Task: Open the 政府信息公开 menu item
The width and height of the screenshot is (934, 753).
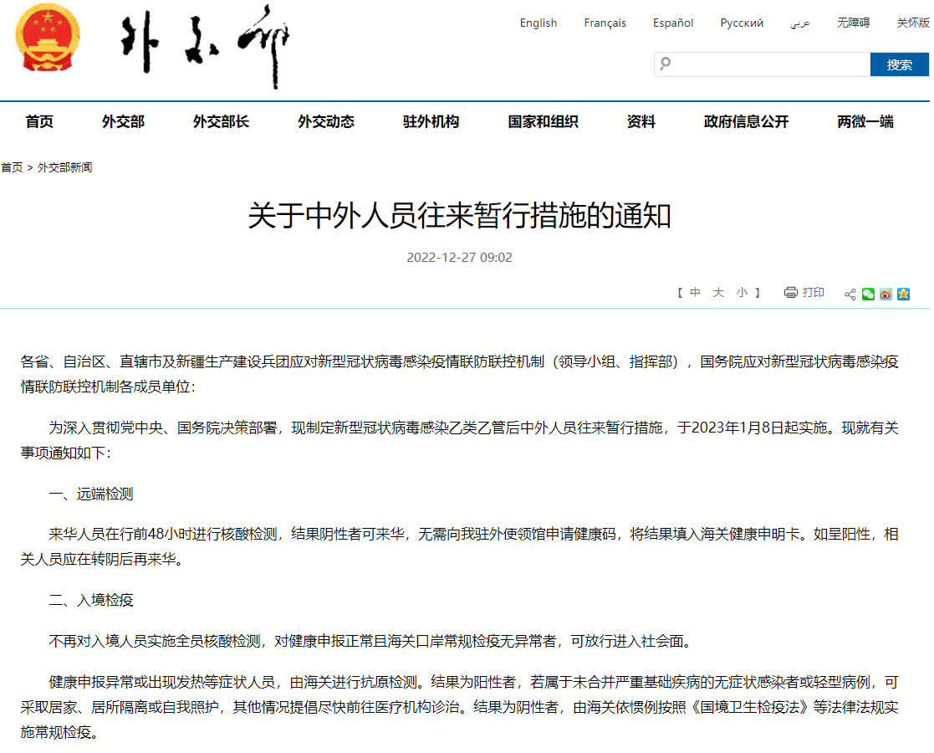Action: coord(746,122)
